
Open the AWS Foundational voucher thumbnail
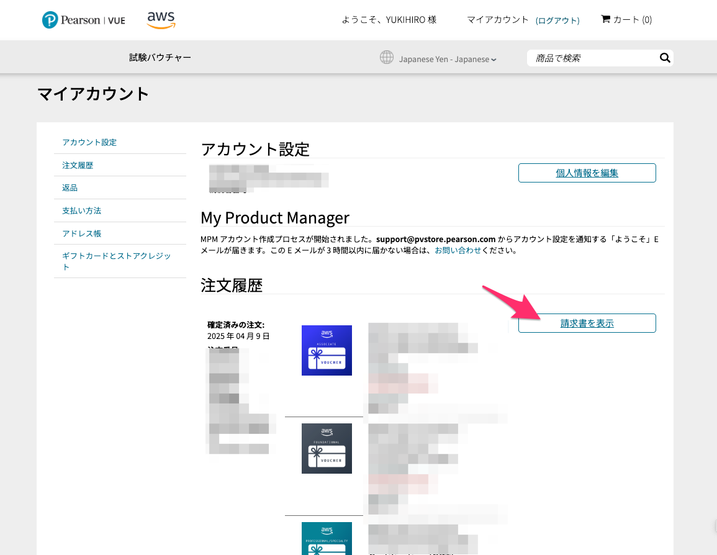pos(327,448)
